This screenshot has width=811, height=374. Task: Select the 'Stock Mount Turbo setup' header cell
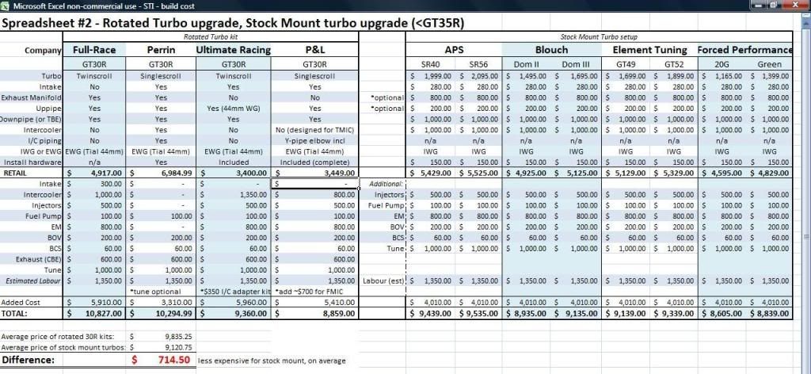click(x=599, y=36)
